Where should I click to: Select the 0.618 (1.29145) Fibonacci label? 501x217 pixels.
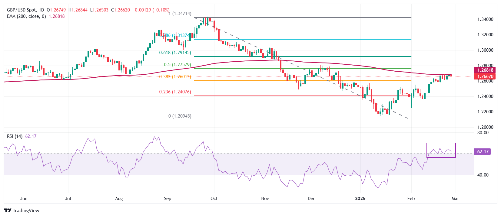[x=175, y=53]
